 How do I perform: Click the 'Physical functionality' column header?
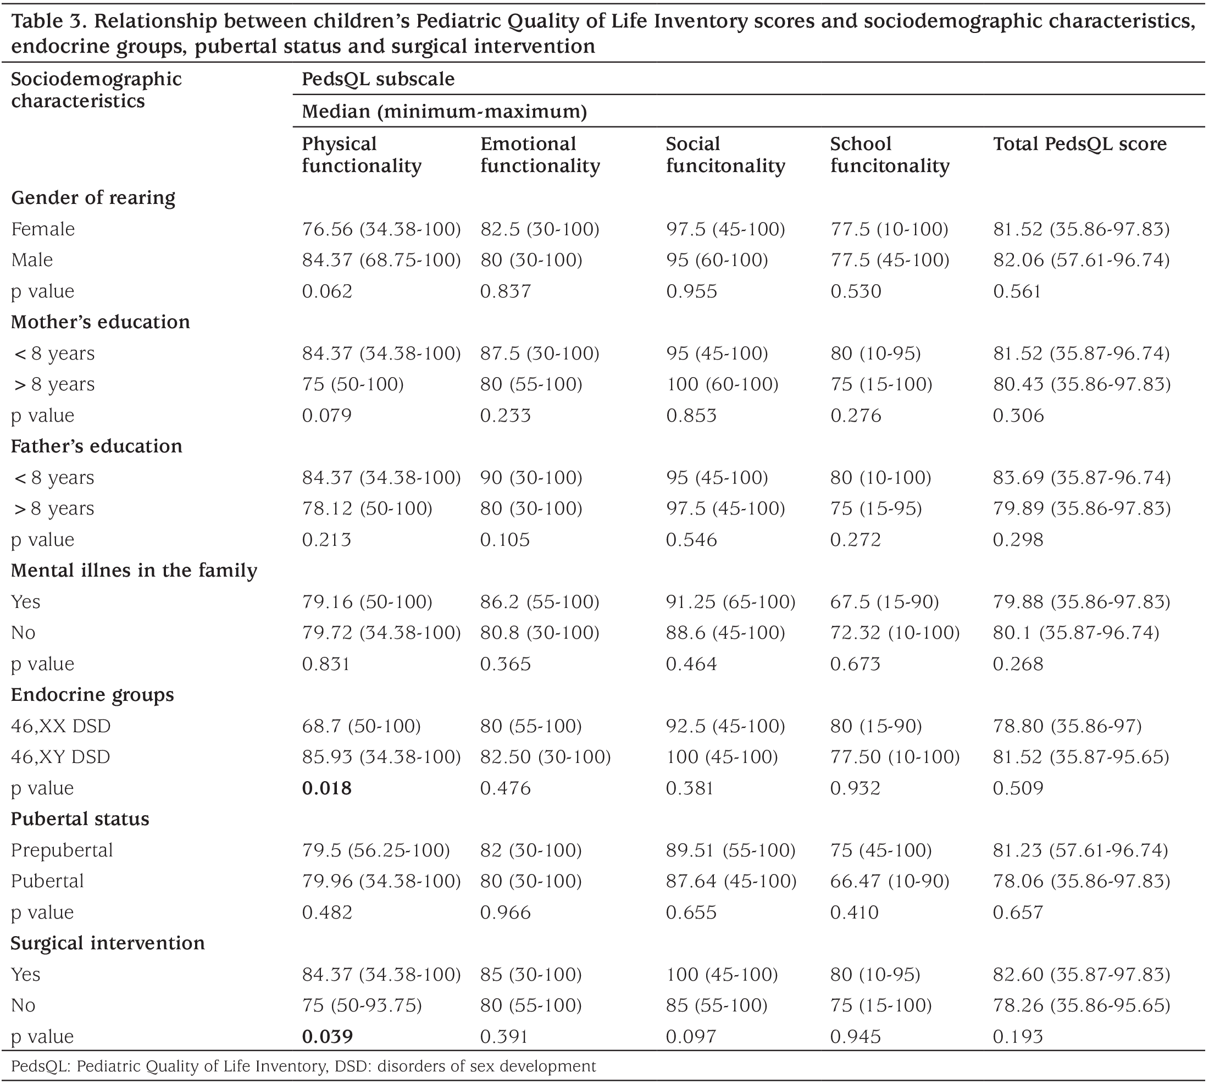[362, 155]
